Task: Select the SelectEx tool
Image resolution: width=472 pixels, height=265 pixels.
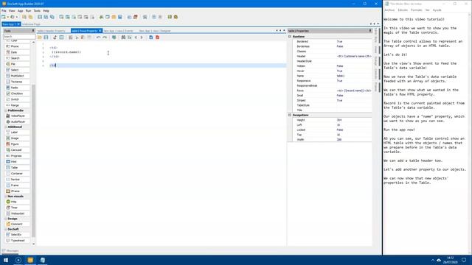Action: click(x=18, y=234)
